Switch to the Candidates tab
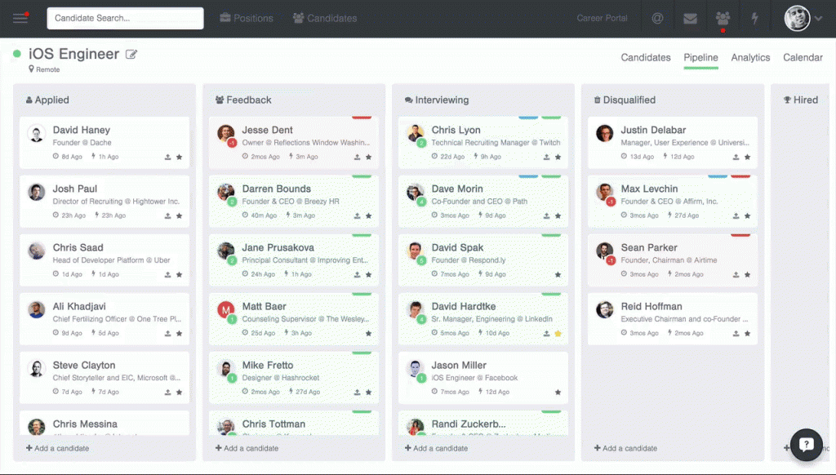 point(645,58)
